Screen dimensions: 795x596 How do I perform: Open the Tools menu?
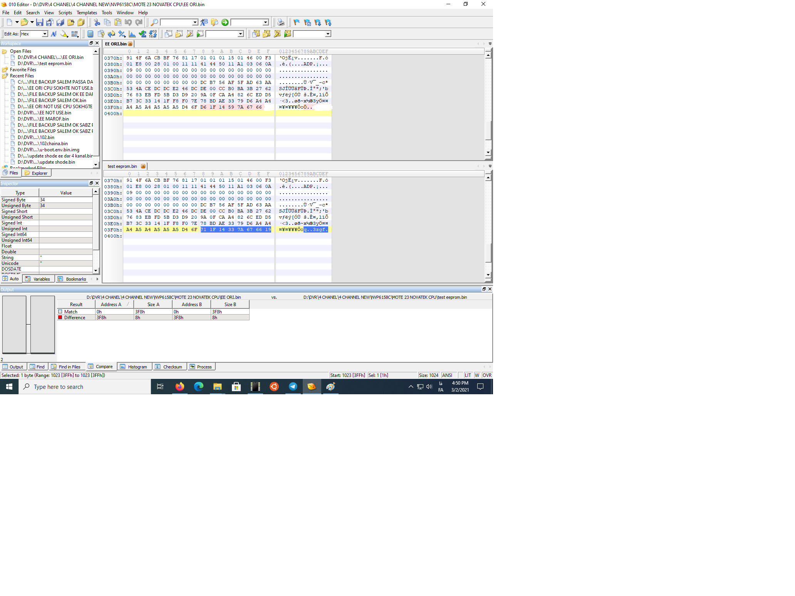pyautogui.click(x=107, y=13)
